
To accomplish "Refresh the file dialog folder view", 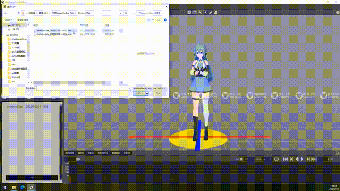I will click(x=126, y=13).
